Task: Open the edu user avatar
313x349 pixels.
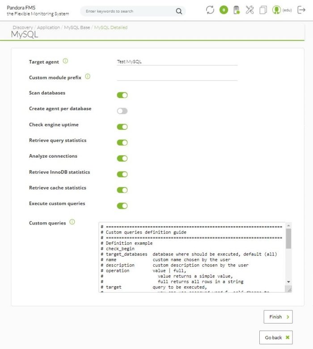Action: click(276, 10)
